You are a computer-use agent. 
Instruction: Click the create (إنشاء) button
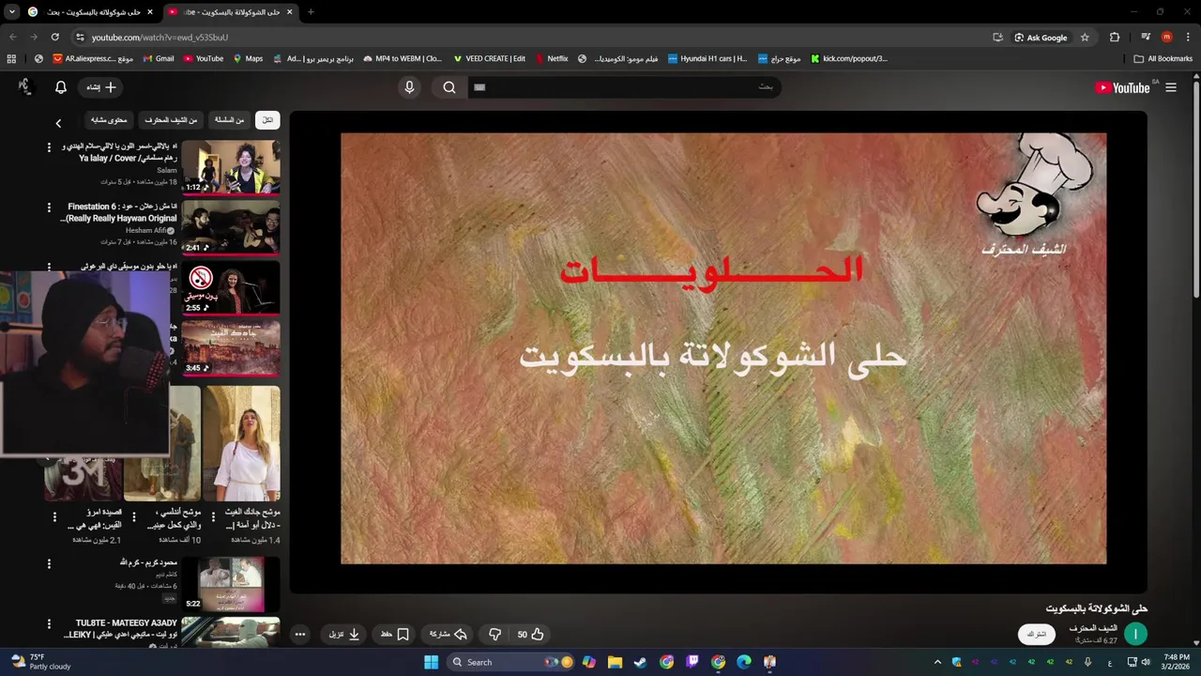pos(101,87)
